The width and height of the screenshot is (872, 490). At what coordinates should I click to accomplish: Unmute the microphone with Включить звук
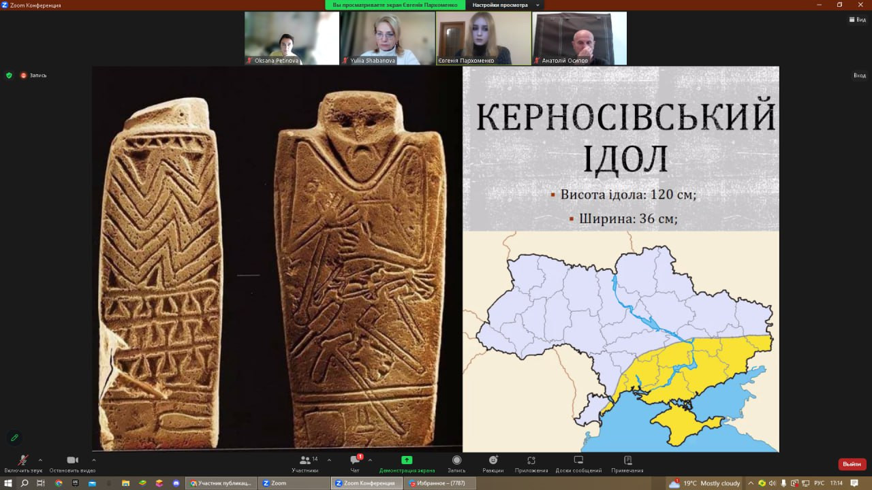point(22,464)
